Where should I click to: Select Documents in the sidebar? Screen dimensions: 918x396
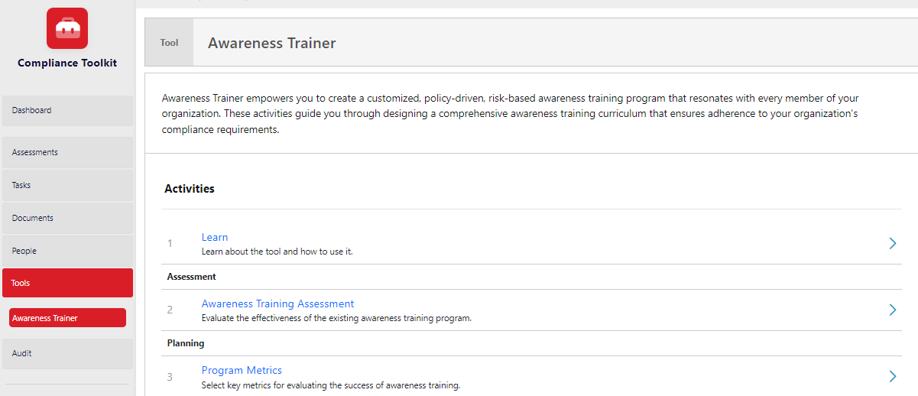click(67, 218)
